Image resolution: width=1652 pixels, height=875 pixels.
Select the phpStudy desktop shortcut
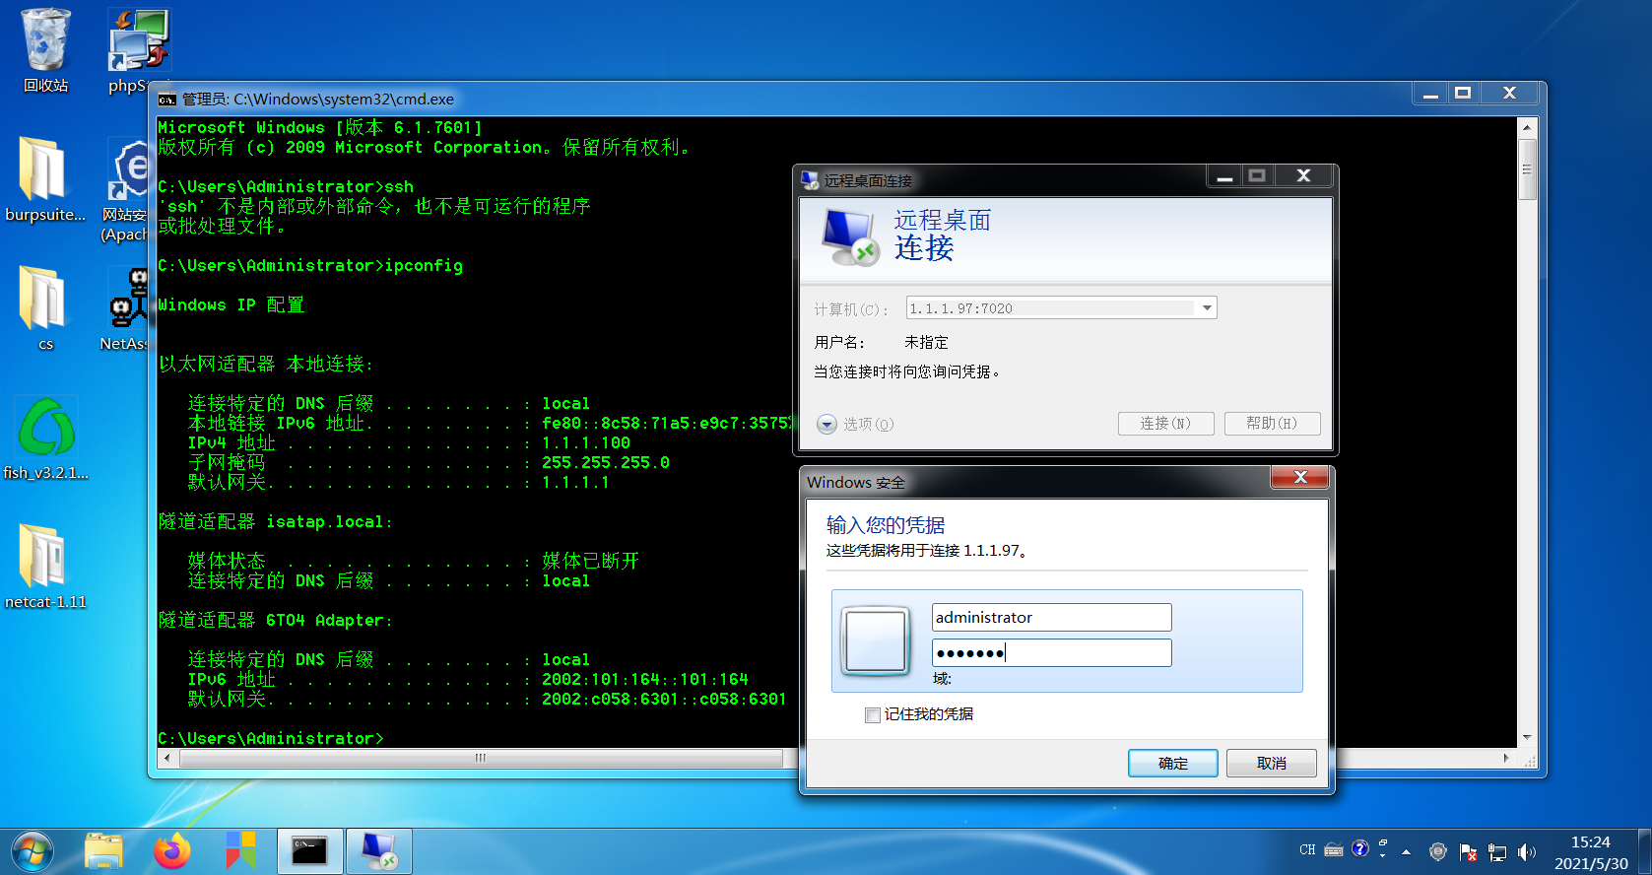pos(138,49)
